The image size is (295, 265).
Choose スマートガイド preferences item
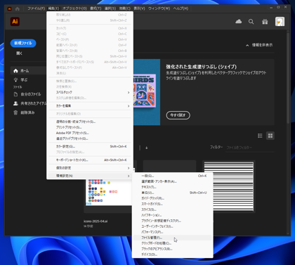coord(173,204)
